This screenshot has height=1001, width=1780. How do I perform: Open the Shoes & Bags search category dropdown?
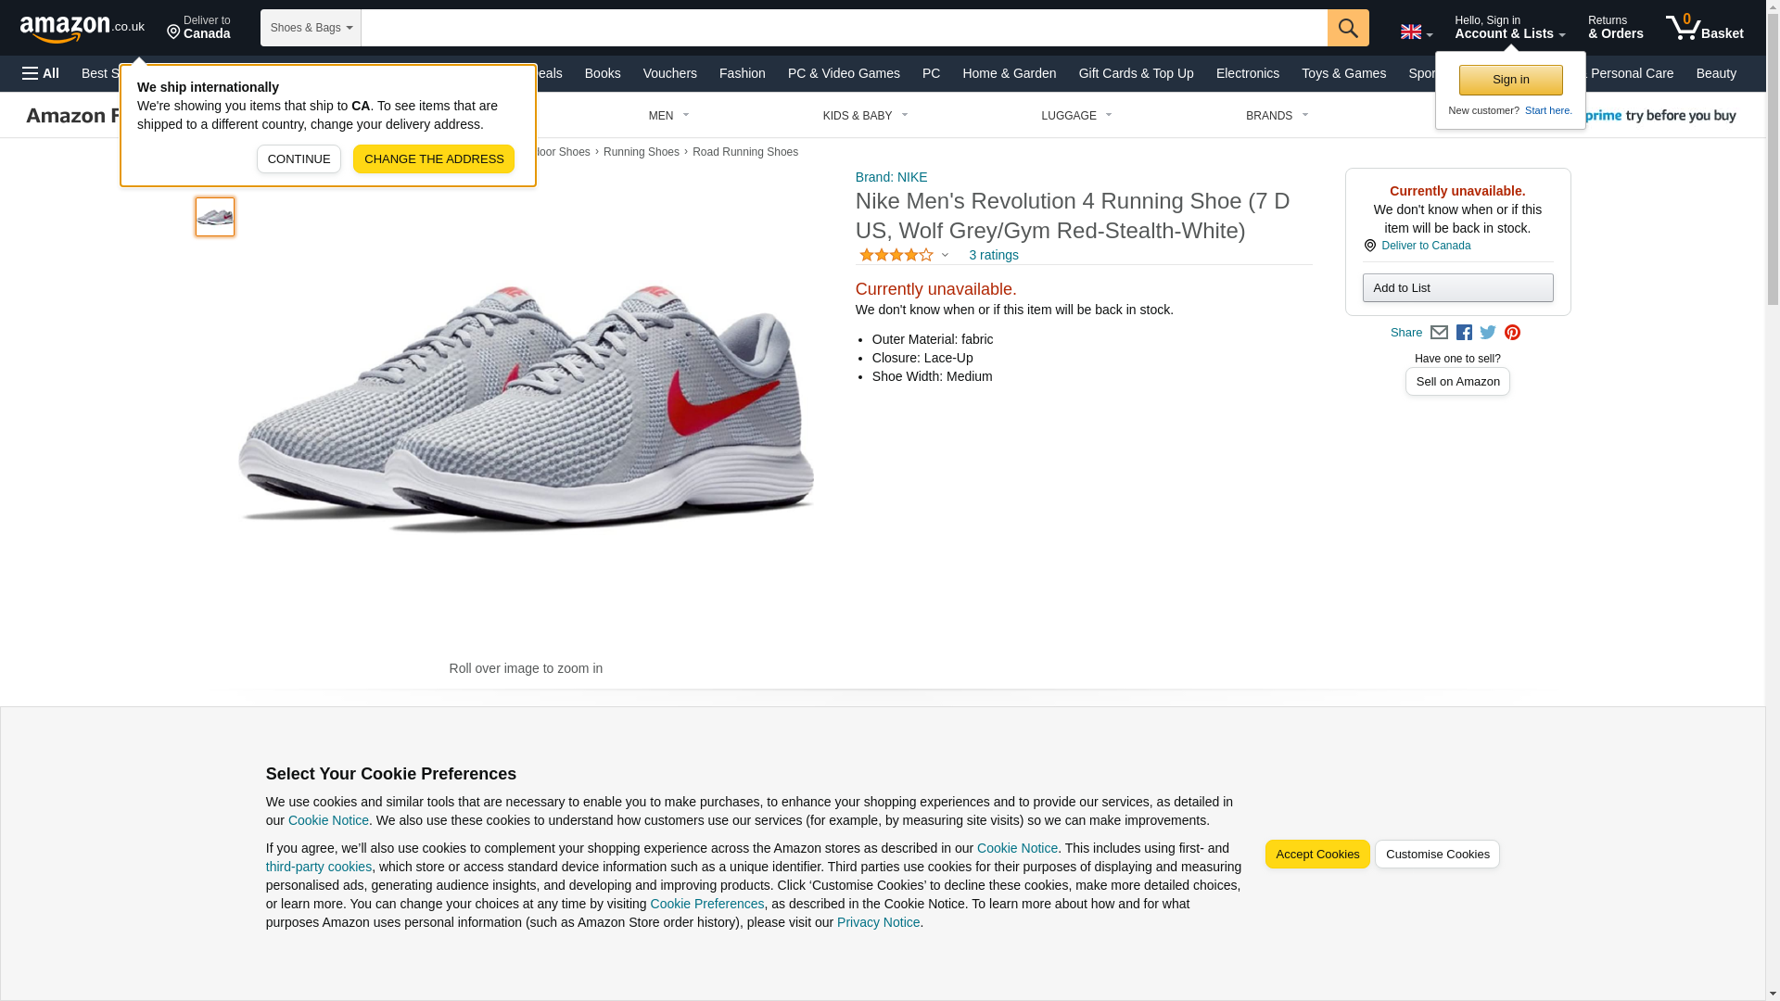click(311, 28)
